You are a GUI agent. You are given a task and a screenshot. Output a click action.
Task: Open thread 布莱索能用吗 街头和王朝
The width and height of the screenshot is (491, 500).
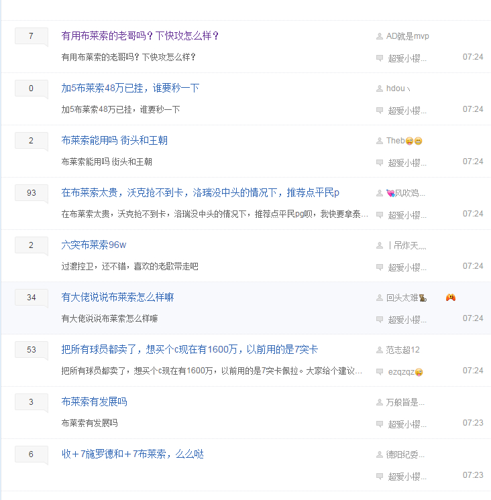click(114, 140)
